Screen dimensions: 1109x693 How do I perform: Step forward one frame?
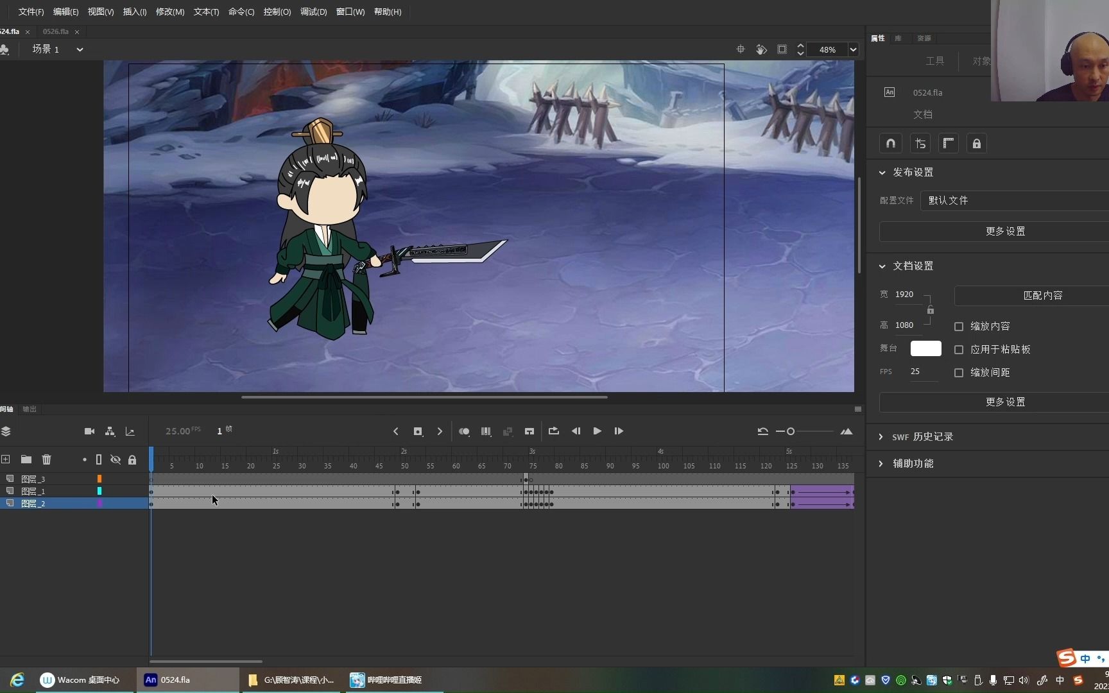pos(619,431)
